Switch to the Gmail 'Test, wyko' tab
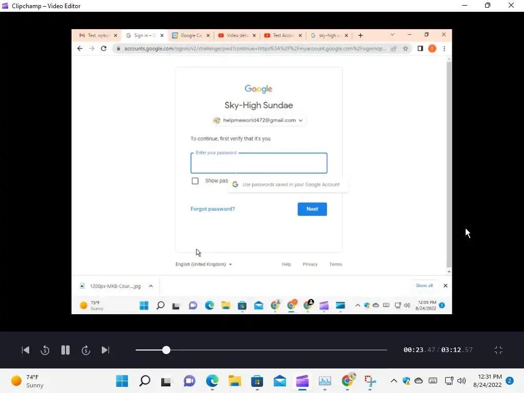This screenshot has width=524, height=393. pyautogui.click(x=95, y=35)
